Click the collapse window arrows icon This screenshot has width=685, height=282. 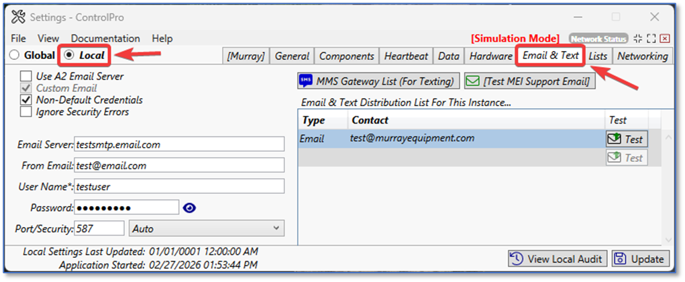pyautogui.click(x=637, y=39)
